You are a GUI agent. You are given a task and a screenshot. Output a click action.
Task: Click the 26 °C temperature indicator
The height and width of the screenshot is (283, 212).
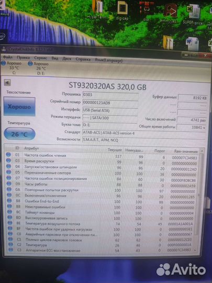[x=19, y=134]
